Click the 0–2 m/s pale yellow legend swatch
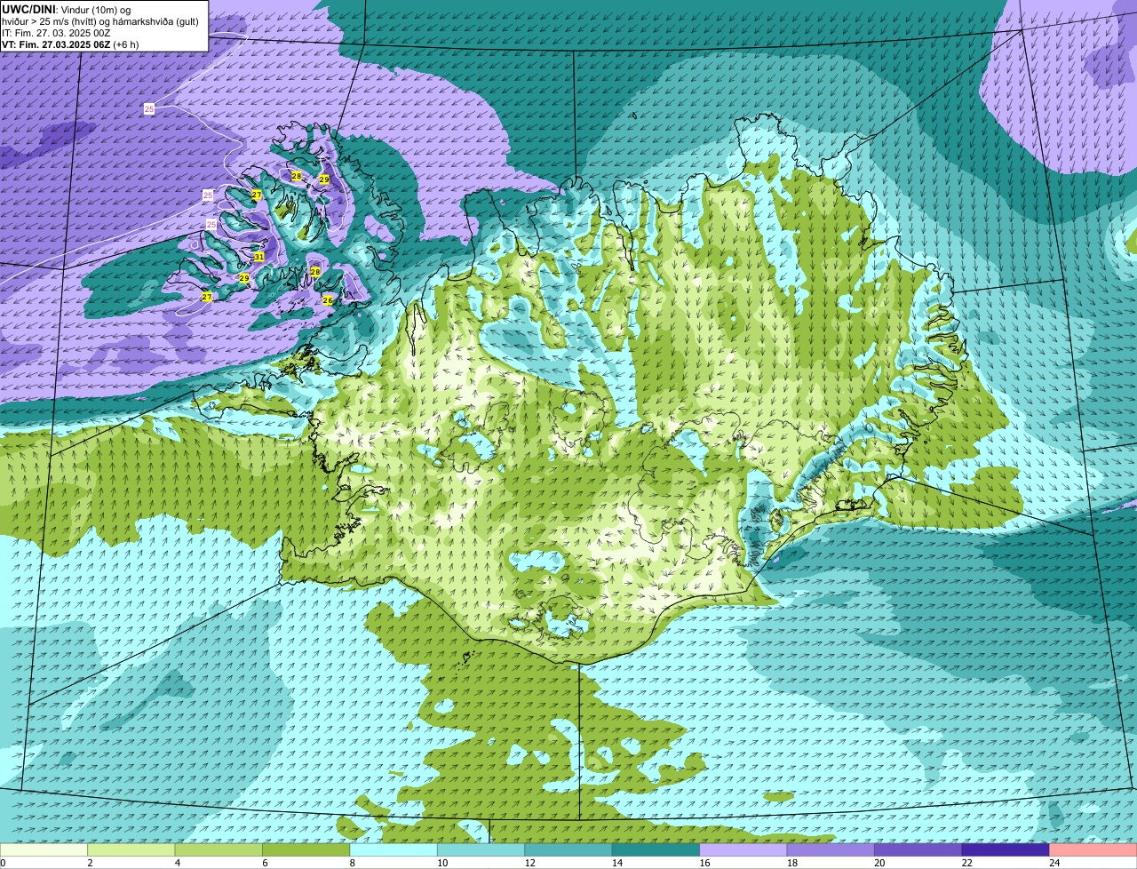This screenshot has width=1137, height=869. coord(44,849)
